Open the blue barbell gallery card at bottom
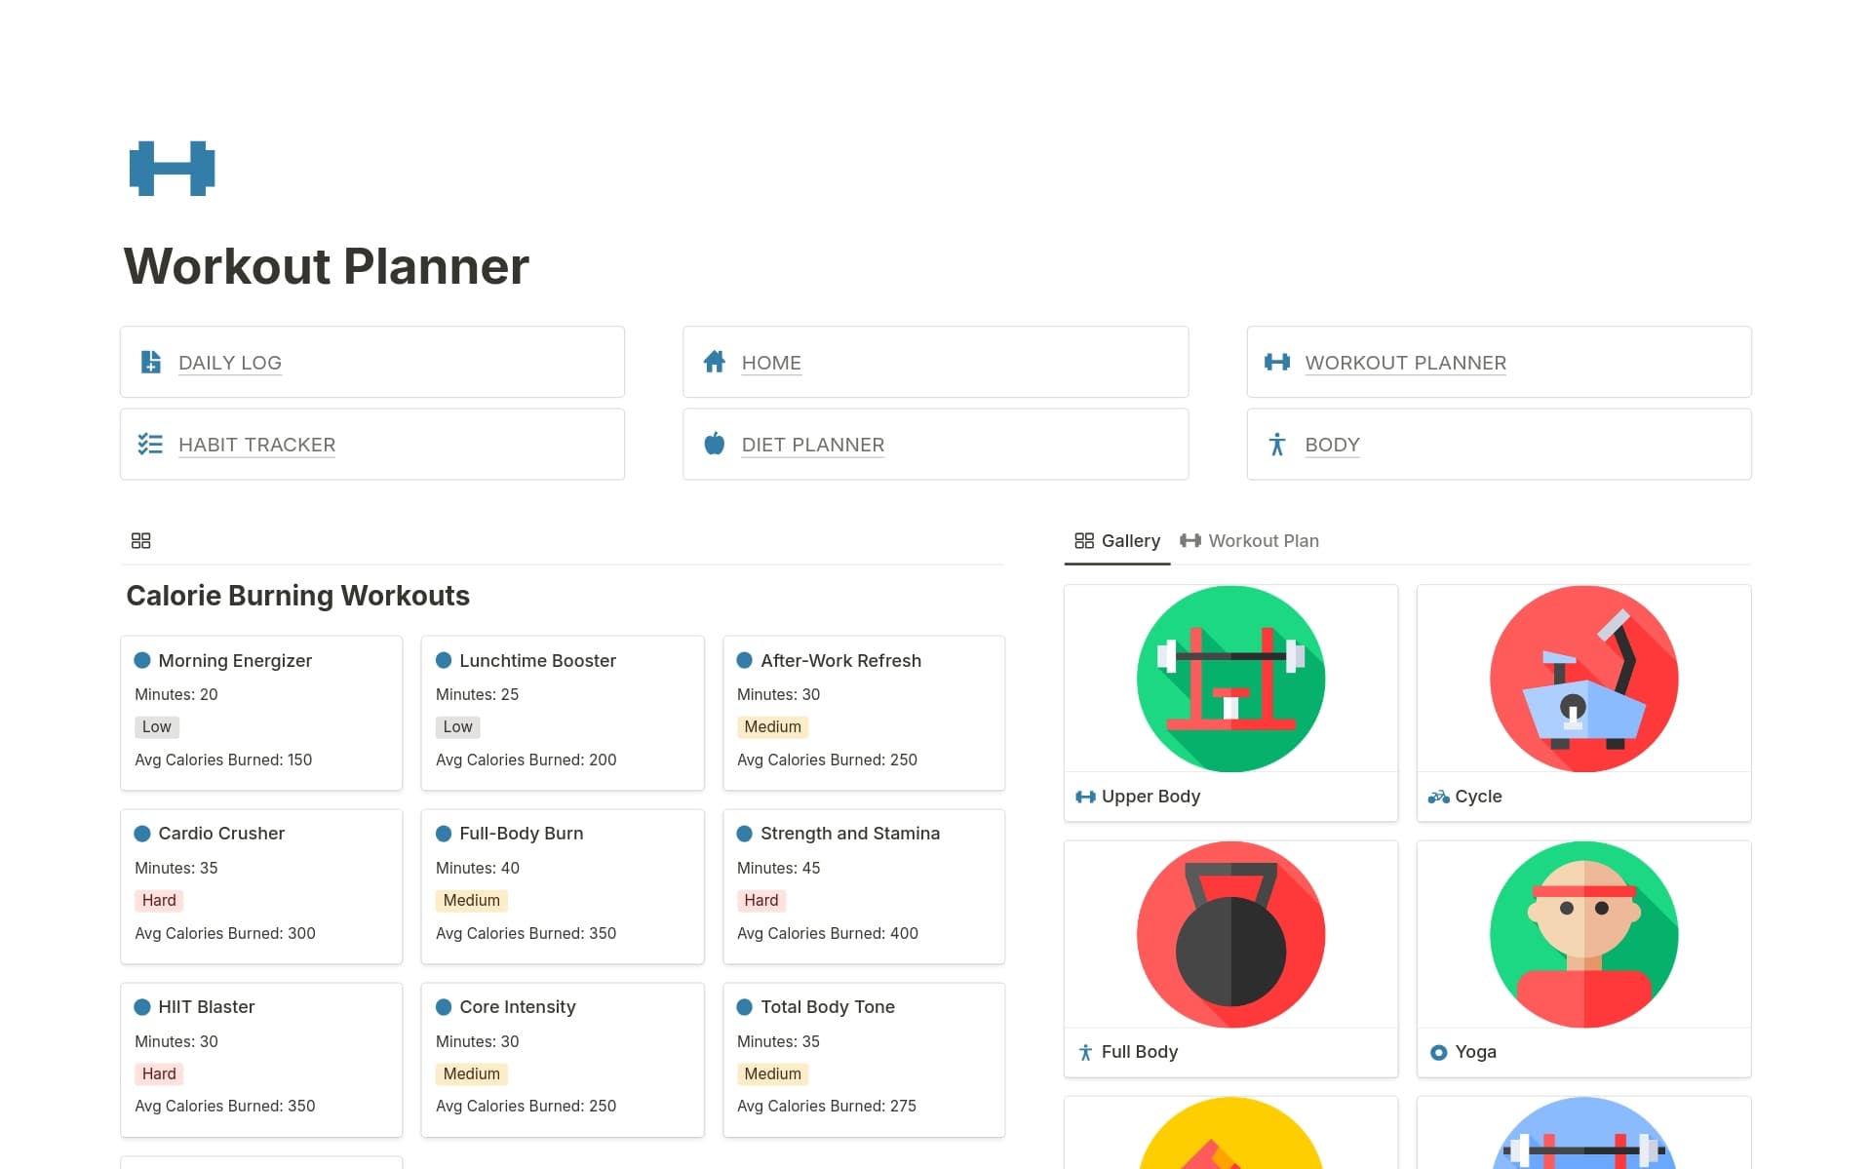This screenshot has width=1872, height=1169. [1583, 1133]
